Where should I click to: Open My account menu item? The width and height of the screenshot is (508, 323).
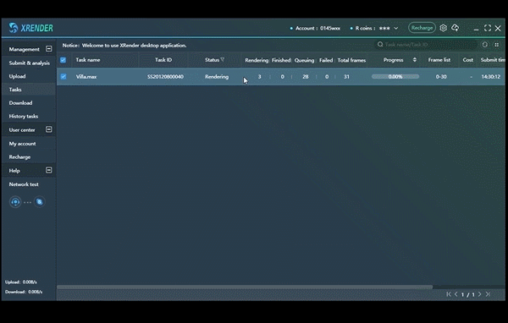click(x=22, y=144)
